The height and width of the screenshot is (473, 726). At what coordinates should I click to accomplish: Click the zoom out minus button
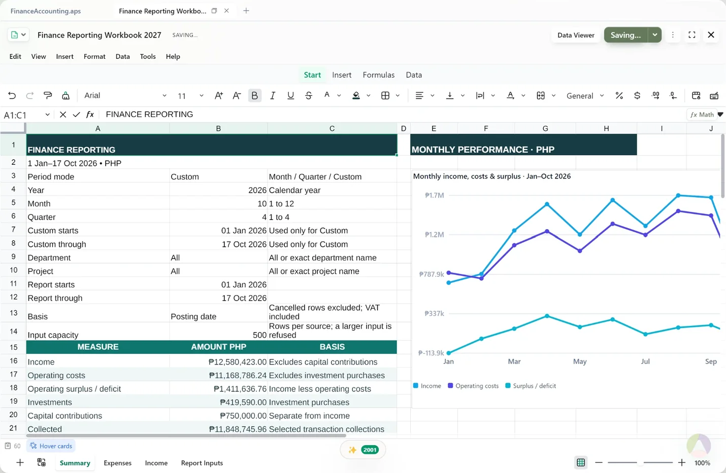point(599,462)
